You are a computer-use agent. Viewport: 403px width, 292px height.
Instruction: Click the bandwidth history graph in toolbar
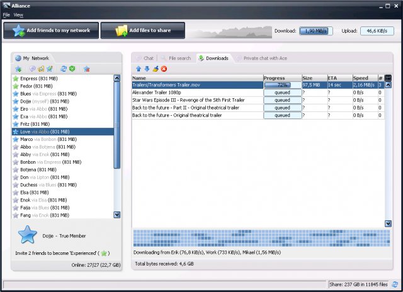[229, 32]
